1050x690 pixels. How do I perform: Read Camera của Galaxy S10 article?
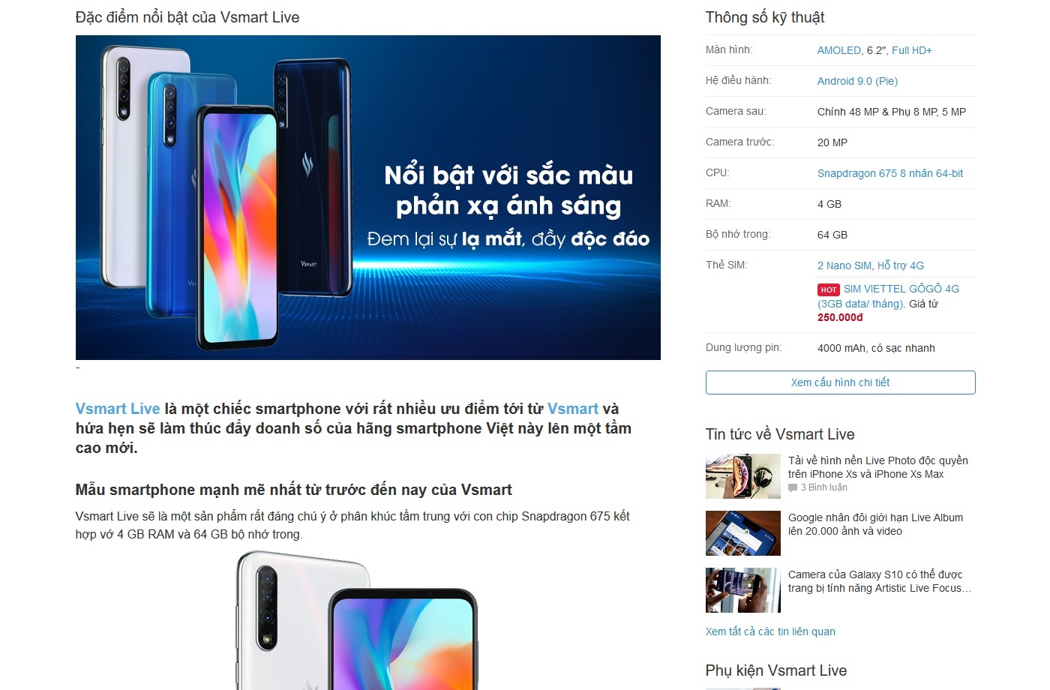click(880, 581)
